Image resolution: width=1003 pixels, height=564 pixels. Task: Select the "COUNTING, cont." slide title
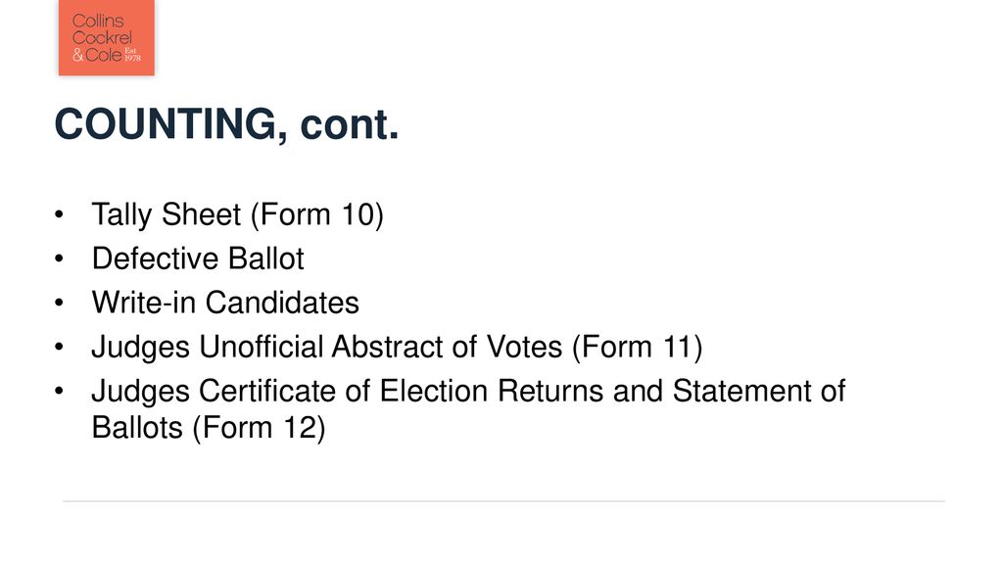click(226, 123)
